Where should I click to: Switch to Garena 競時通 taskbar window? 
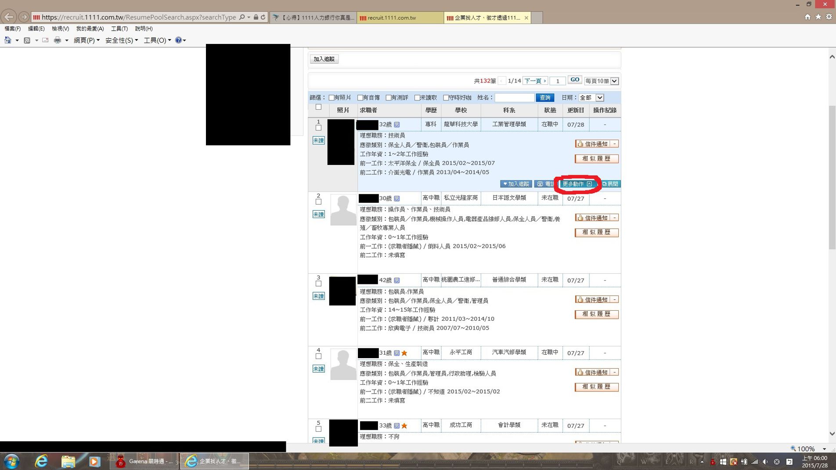144,461
